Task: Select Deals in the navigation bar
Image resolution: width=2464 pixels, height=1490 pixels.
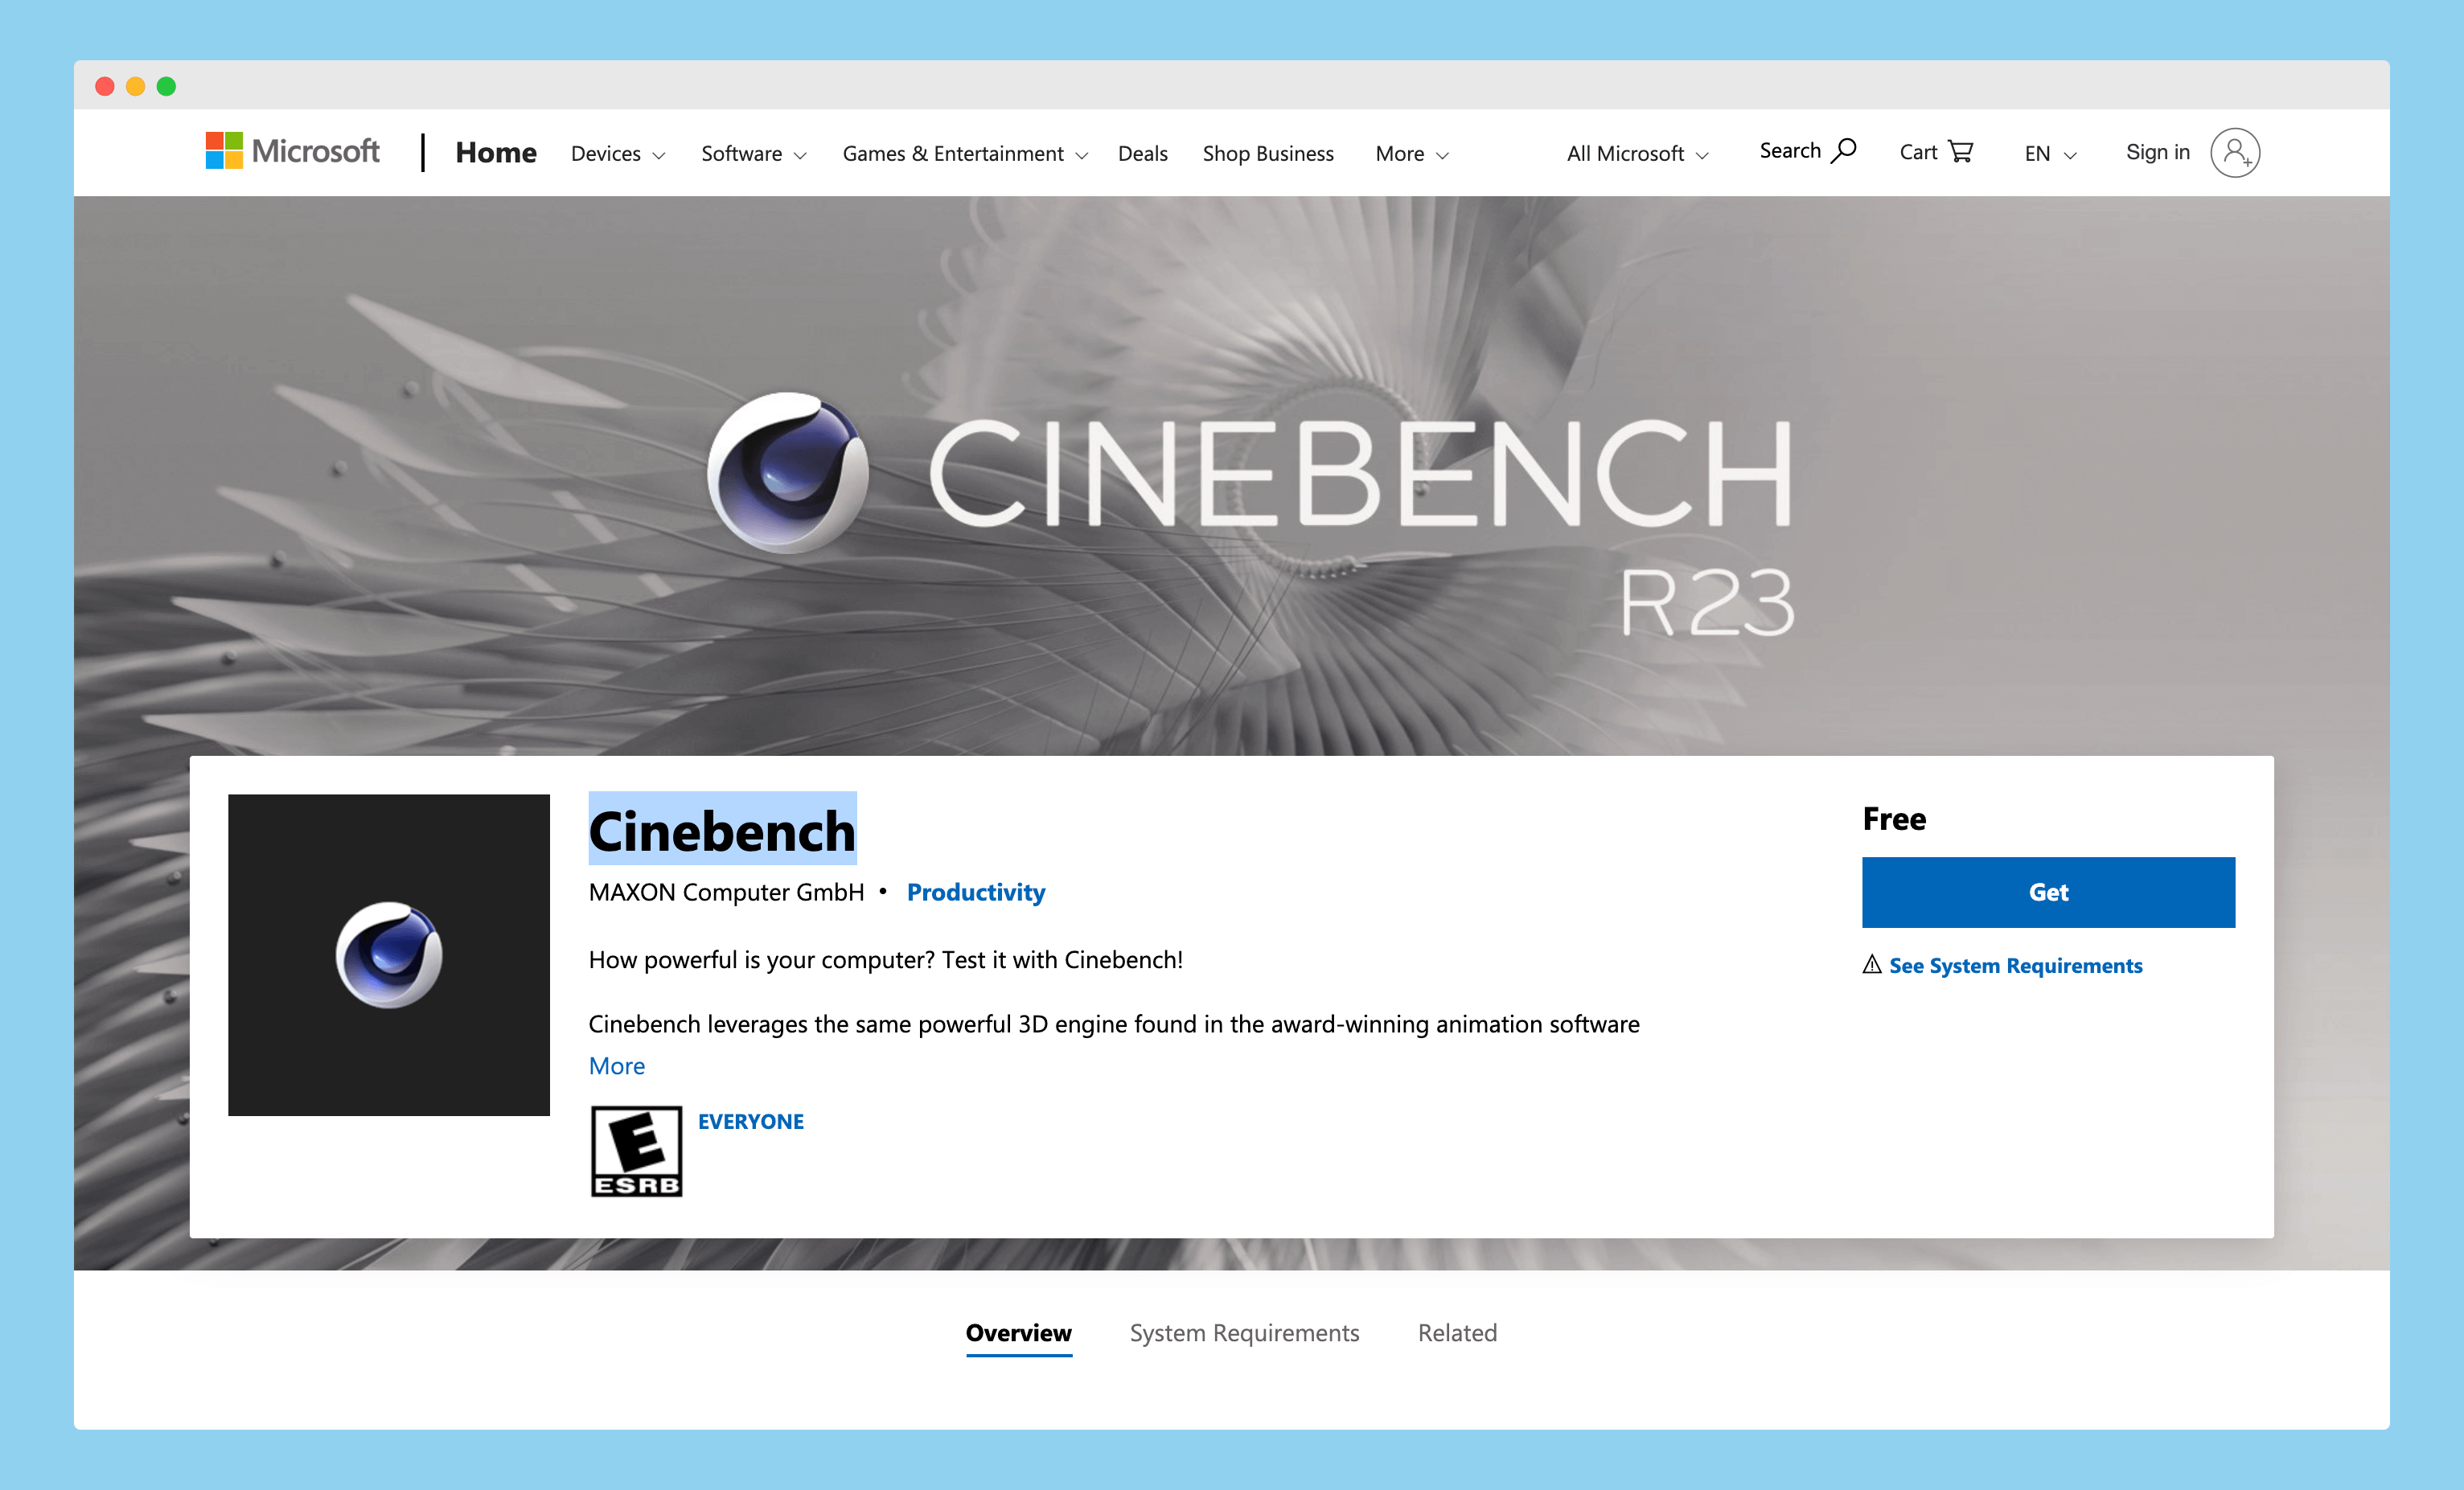Action: coord(1142,153)
